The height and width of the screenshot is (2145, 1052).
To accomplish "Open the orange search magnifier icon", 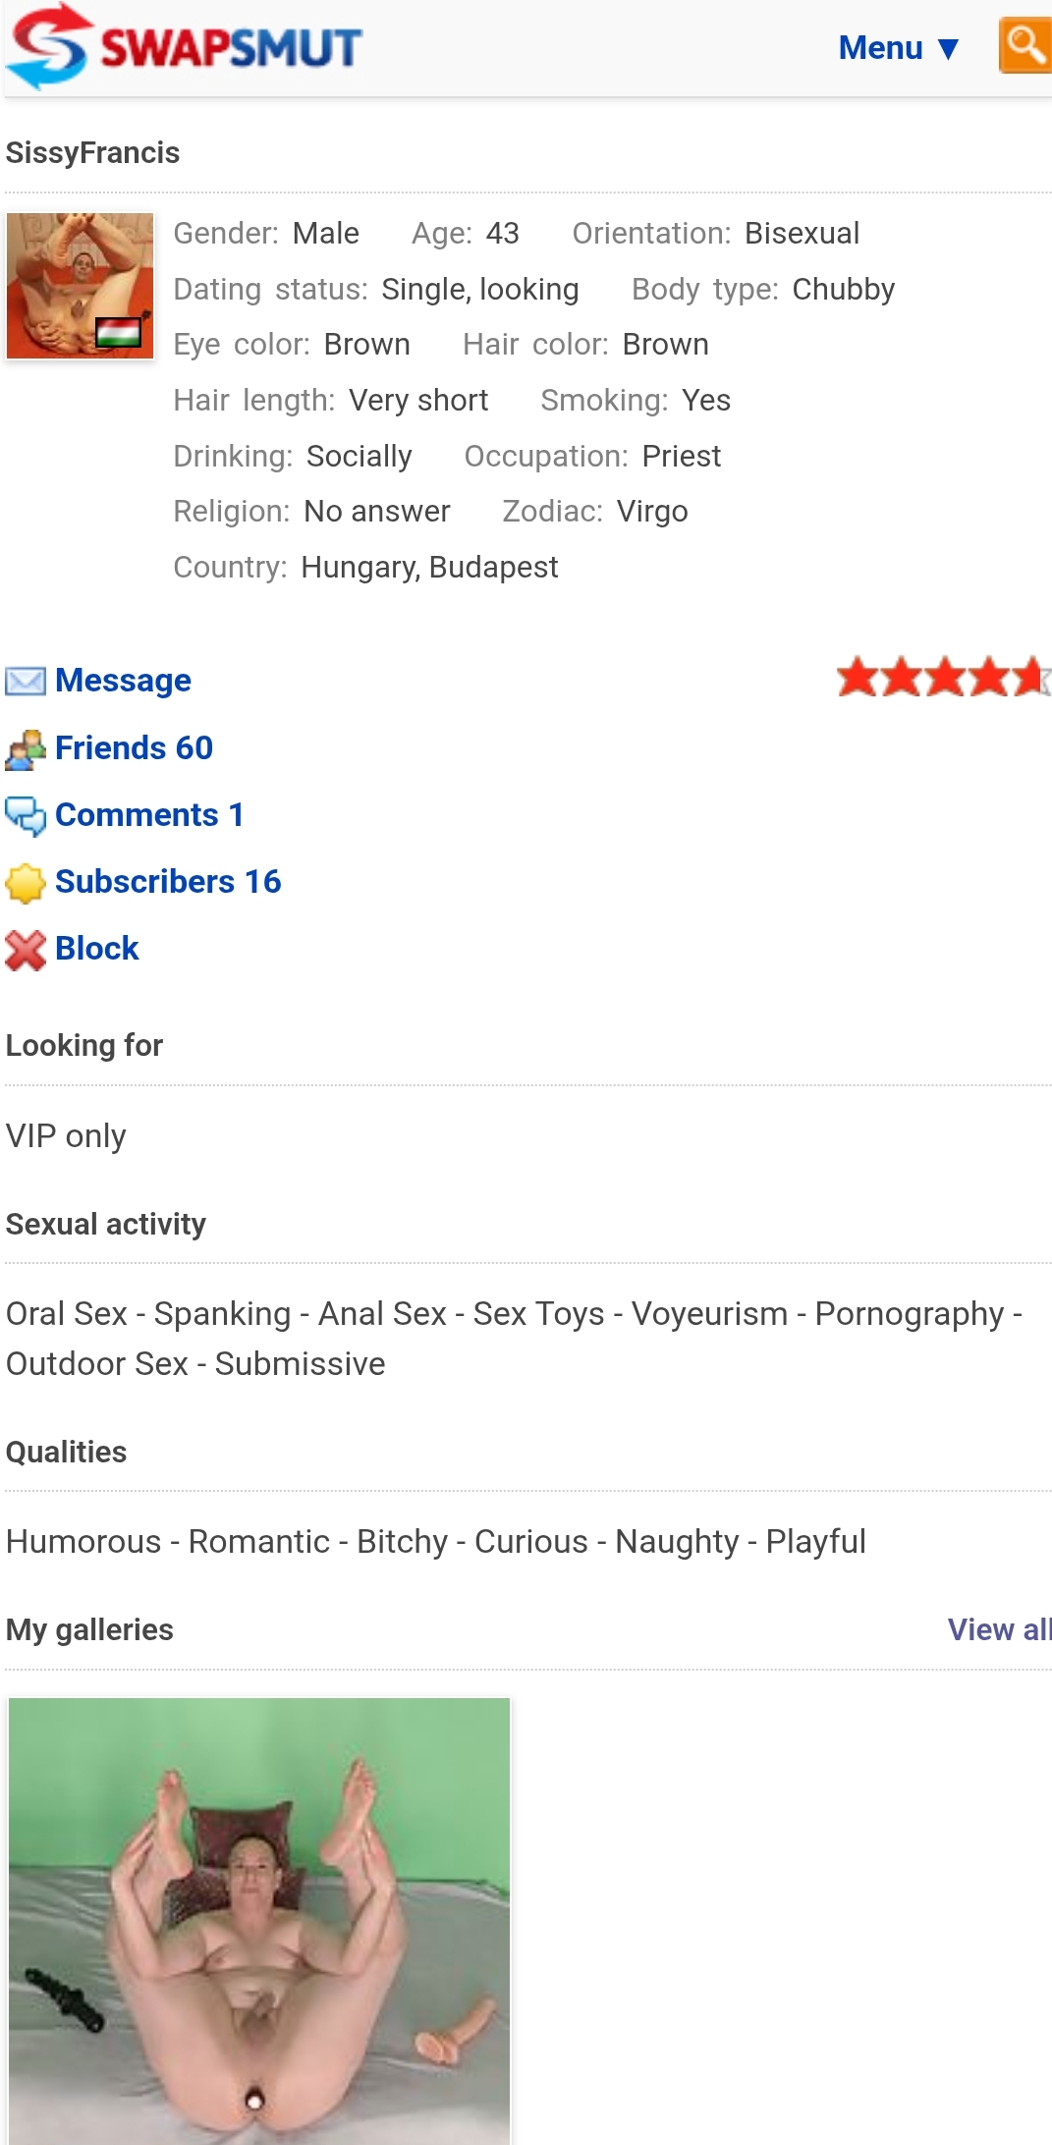I will point(1024,45).
